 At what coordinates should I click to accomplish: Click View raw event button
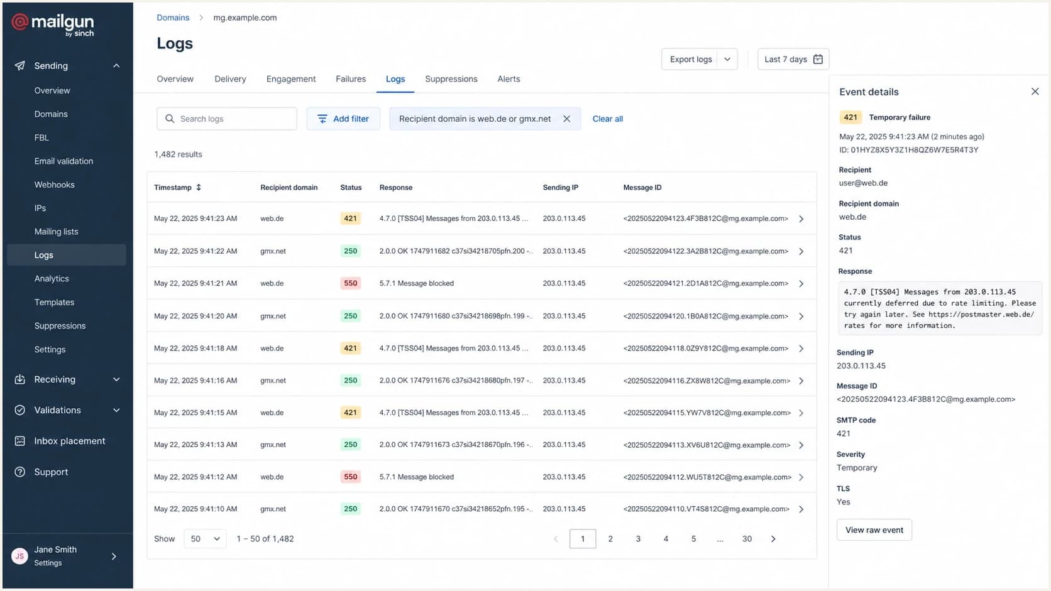click(874, 530)
